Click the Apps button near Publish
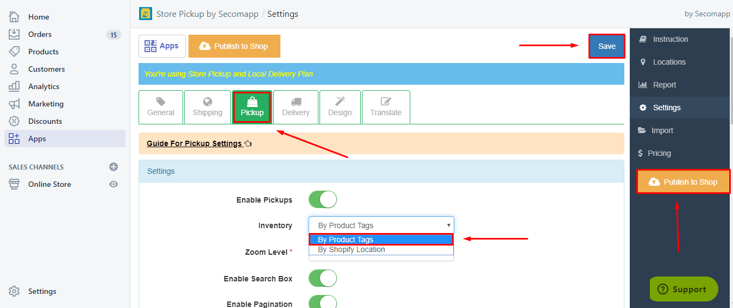 pos(162,46)
